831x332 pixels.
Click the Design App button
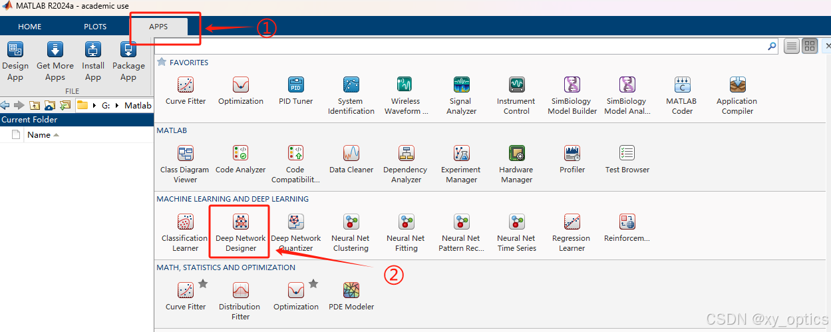15,62
